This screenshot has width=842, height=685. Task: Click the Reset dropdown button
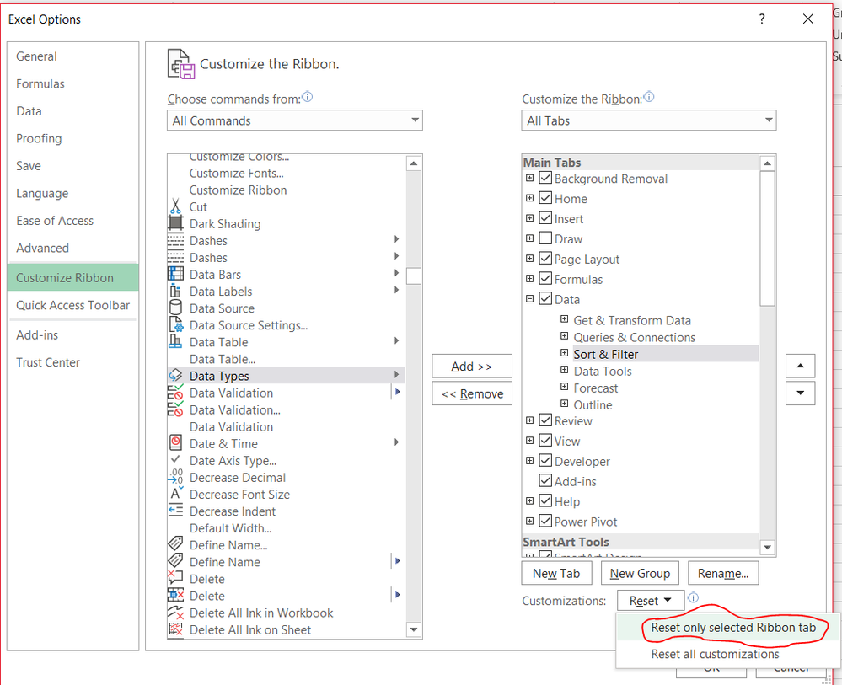coord(651,600)
